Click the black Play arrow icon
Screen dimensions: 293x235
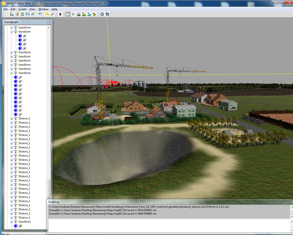tap(60, 14)
